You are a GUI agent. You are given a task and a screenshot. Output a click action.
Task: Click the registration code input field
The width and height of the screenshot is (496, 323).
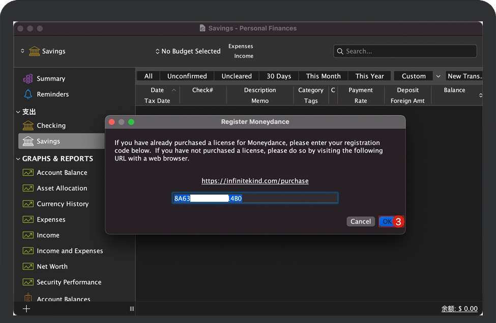coord(285,198)
